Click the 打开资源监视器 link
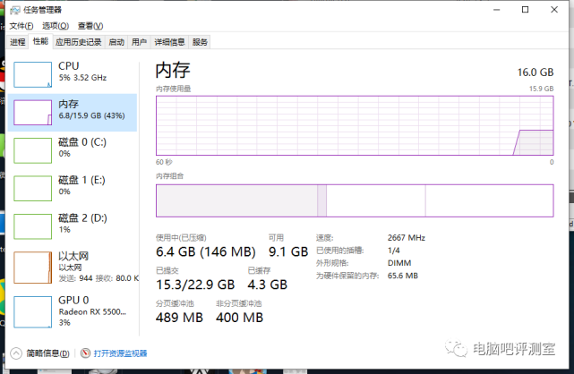The width and height of the screenshot is (574, 374). pyautogui.click(x=120, y=353)
